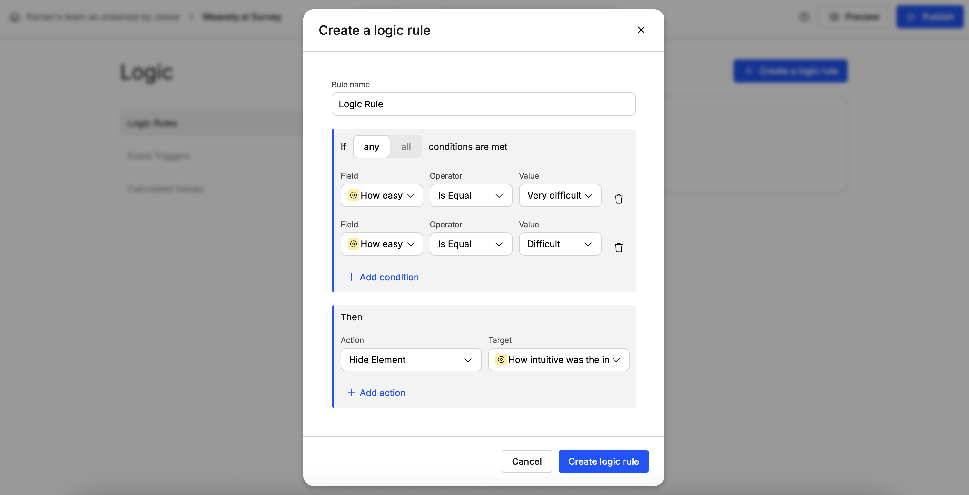Click the plus icon beside Add condition

click(351, 277)
